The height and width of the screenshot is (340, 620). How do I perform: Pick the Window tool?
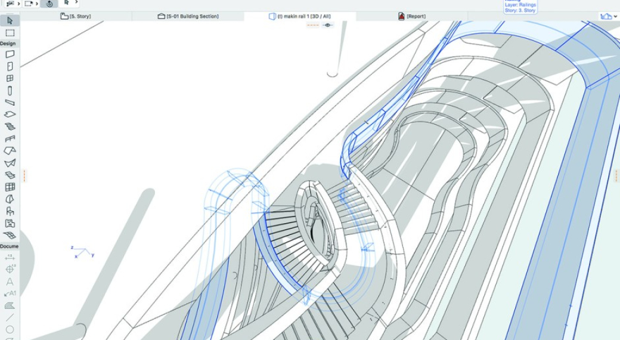pyautogui.click(x=10, y=78)
